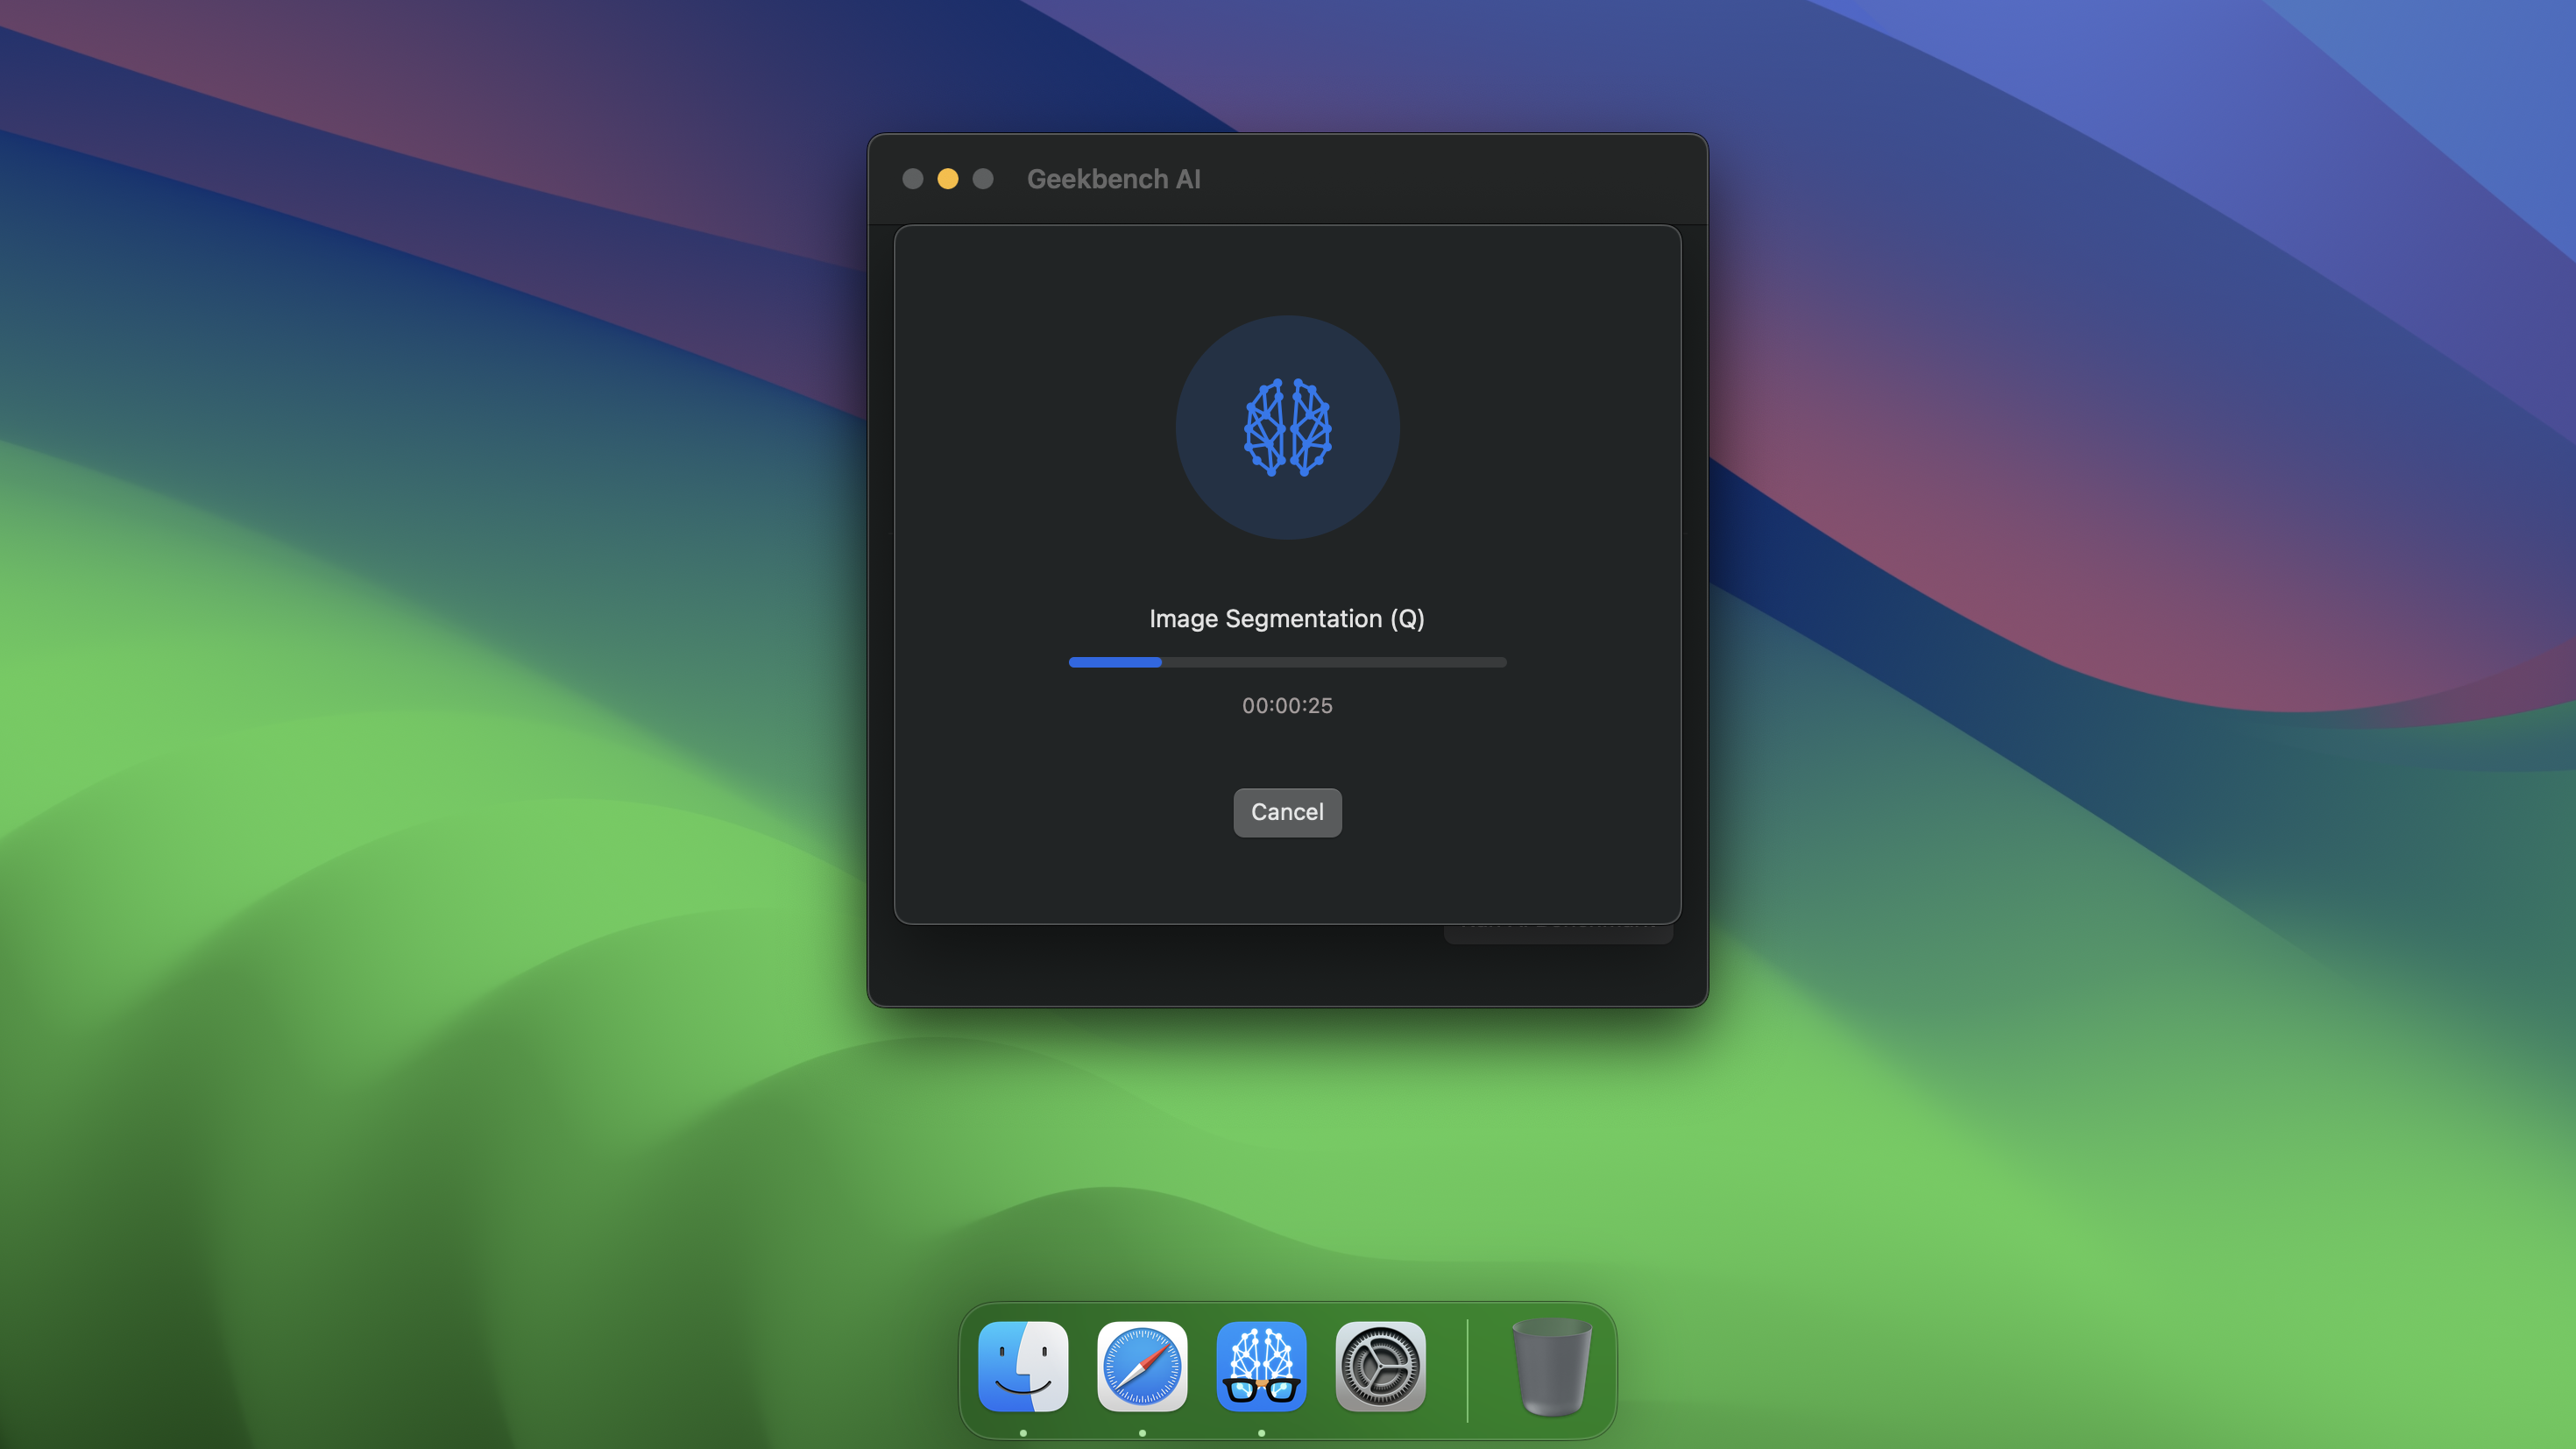Click the partially hidden button behind the sheet

(1557, 934)
